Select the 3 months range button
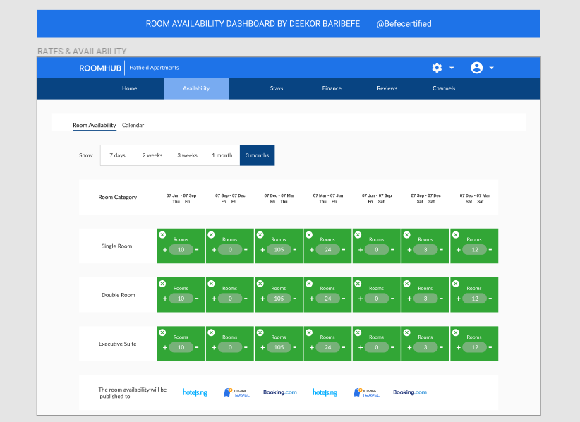The image size is (580, 422). [257, 155]
